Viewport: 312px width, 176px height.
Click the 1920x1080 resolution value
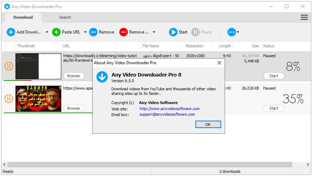(195, 56)
